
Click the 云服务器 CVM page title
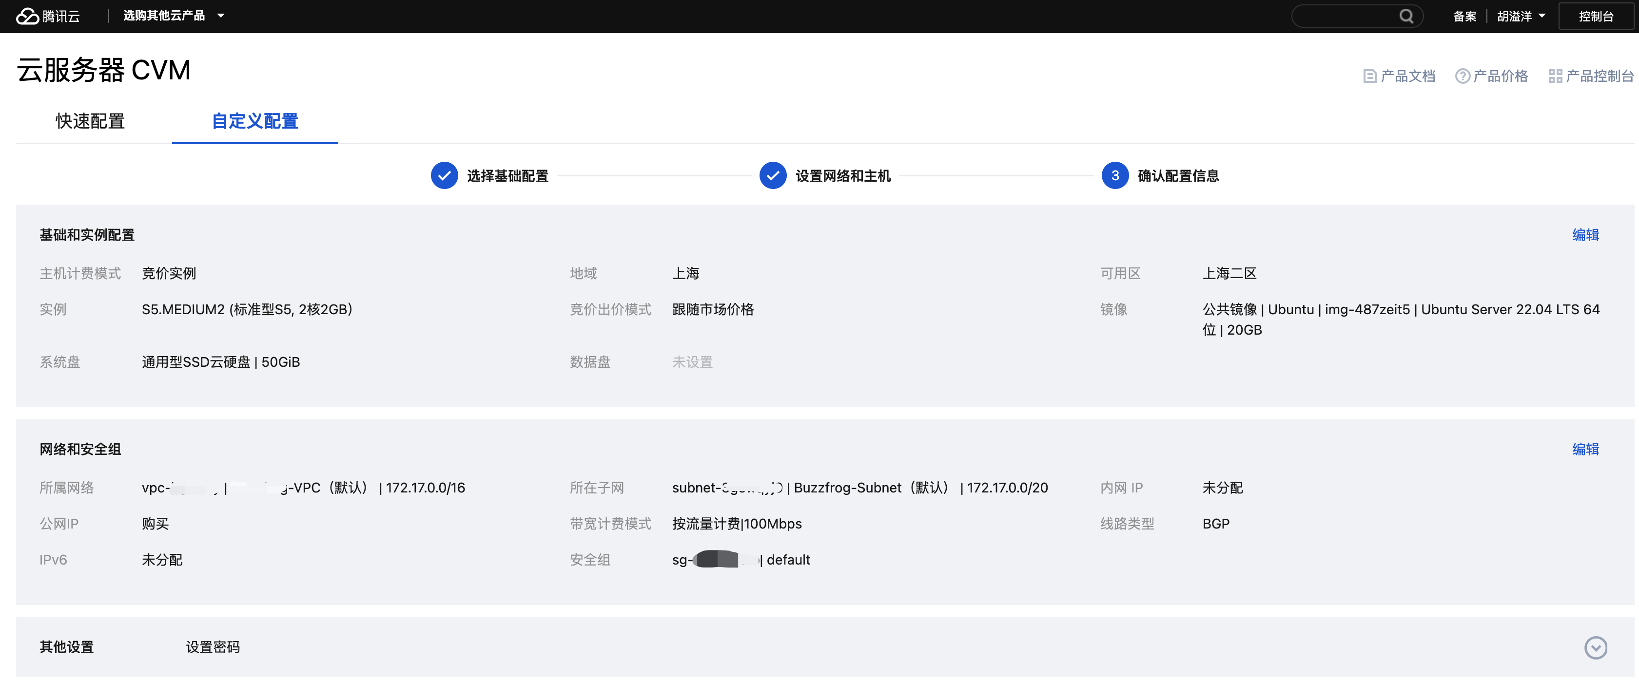point(104,70)
